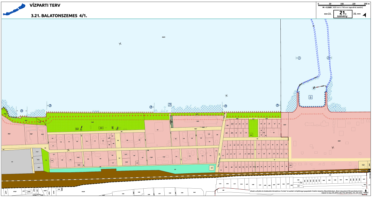Go to adjacent sheet 20 reference

coord(357,14)
